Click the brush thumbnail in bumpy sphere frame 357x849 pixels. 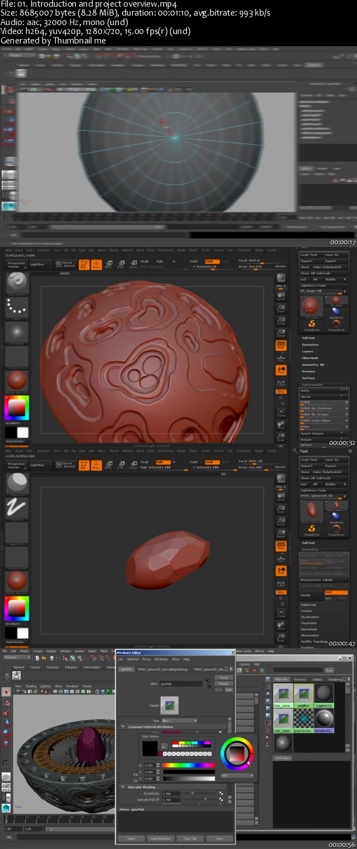click(16, 283)
